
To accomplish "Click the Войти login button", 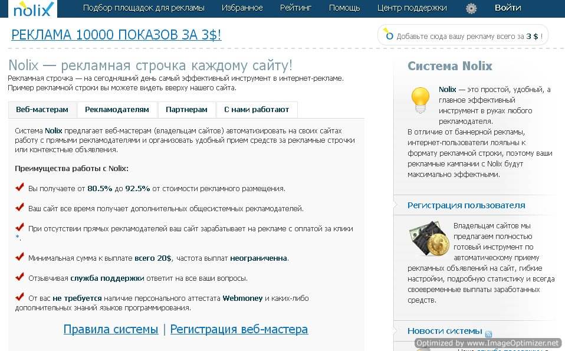I will coord(508,8).
